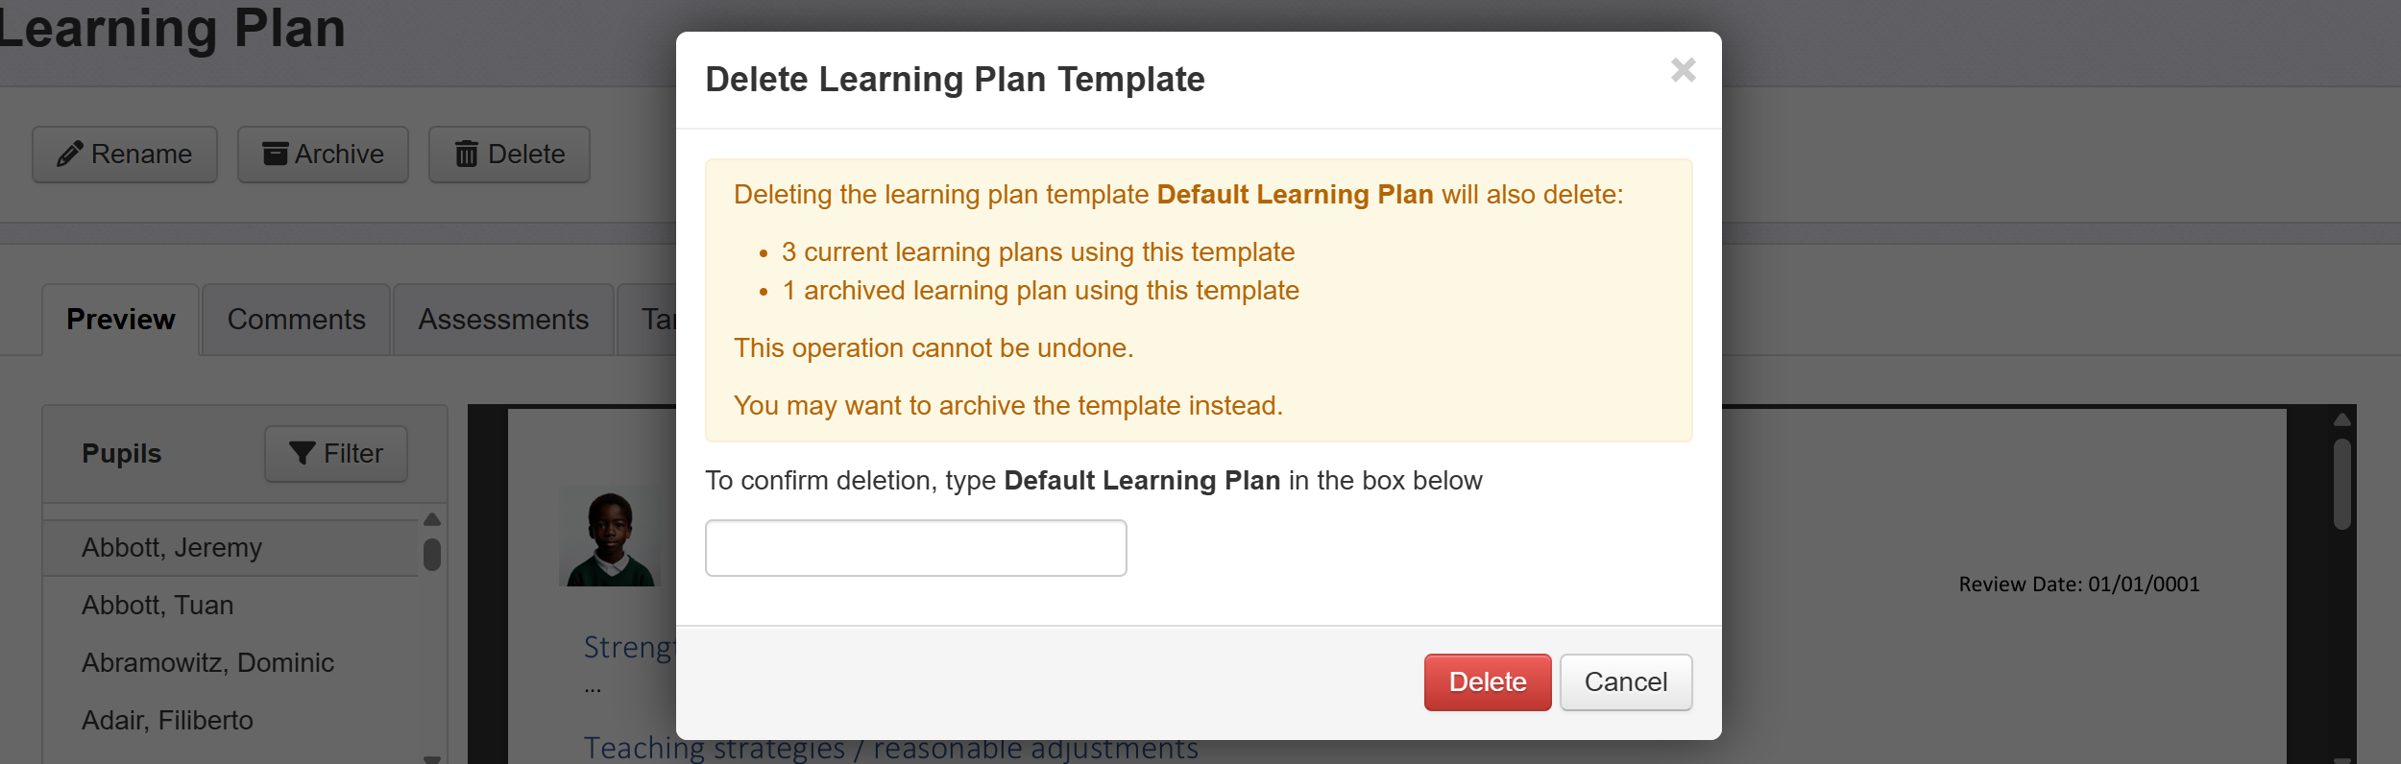Click the preview pane scrollbar thumb

2342,484
